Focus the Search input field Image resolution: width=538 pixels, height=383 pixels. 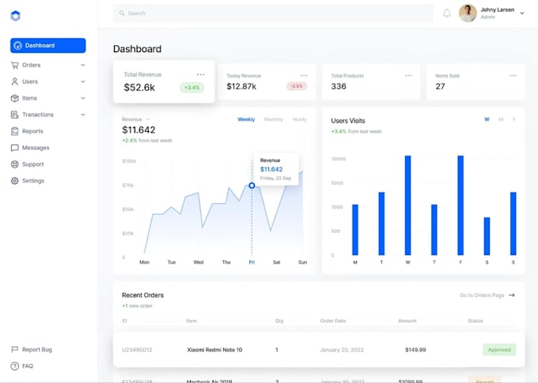tap(273, 13)
